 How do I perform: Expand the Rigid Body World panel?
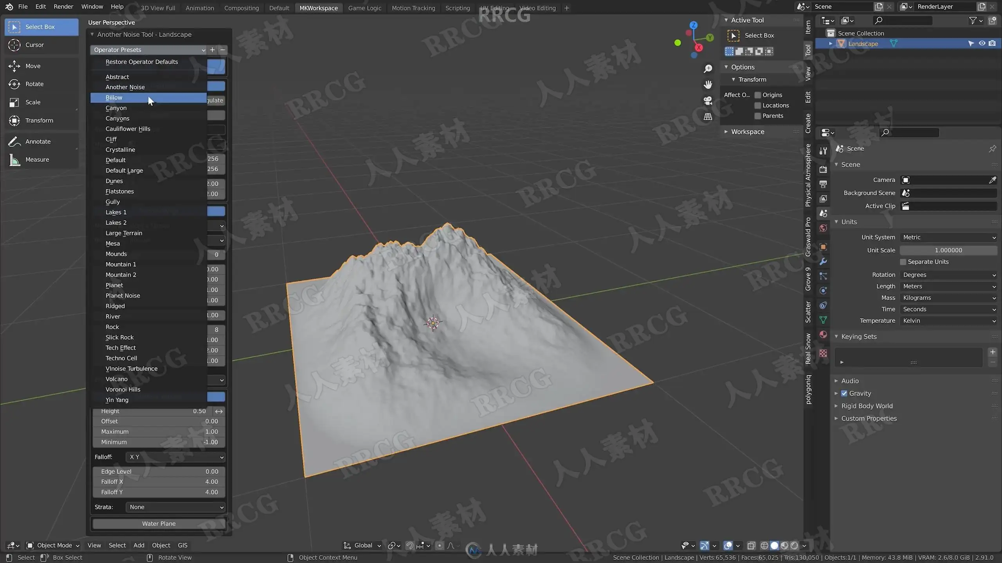point(867,406)
